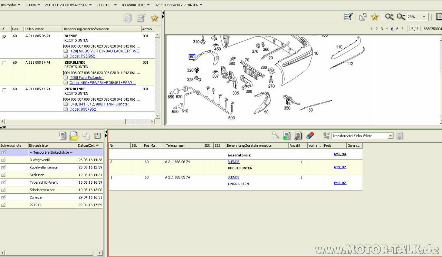Click the page layout icon at far right of diagram toolbar

coord(439,17)
